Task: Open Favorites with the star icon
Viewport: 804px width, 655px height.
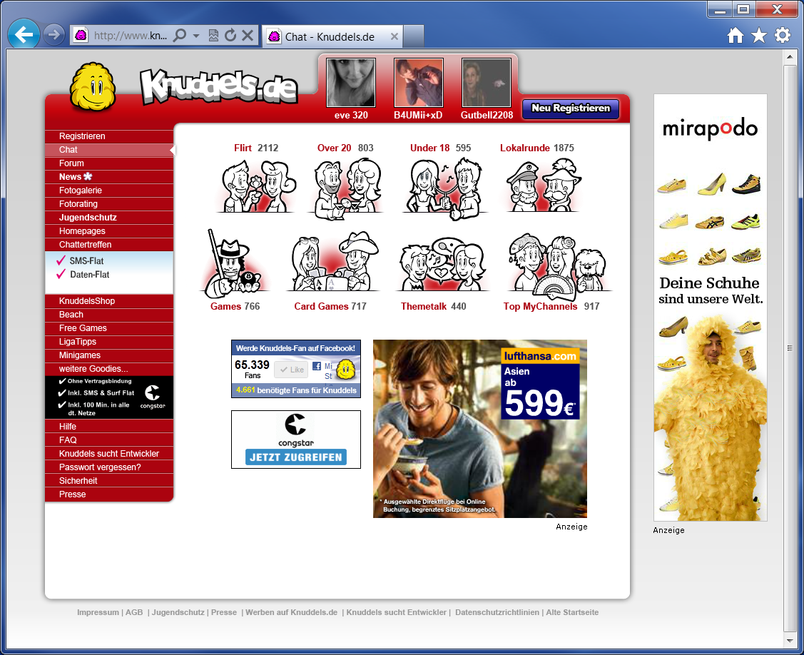Action: (759, 36)
